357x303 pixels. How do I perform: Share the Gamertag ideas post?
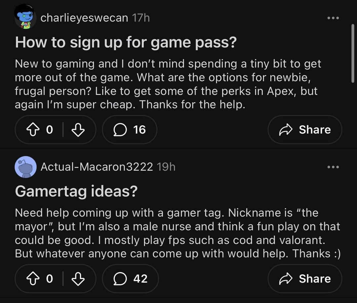(305, 279)
